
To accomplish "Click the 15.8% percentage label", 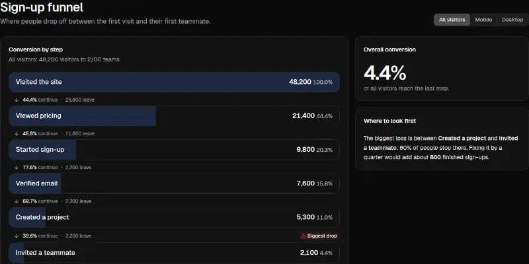I will 324,184.
